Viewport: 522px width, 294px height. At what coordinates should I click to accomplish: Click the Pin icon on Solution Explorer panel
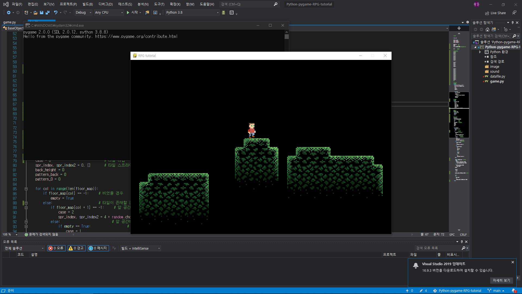point(512,23)
